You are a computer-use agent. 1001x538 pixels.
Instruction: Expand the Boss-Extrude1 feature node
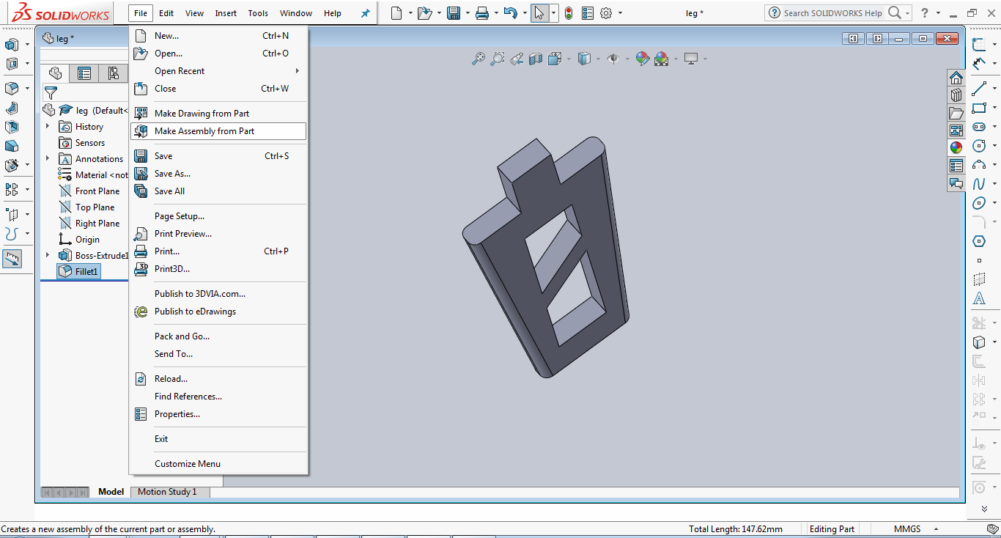[48, 255]
